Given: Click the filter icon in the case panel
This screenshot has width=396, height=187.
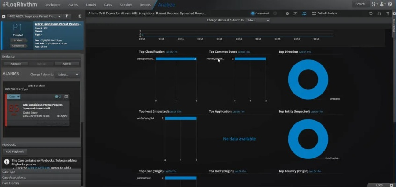Looking at the screenshot, I should (66, 15).
